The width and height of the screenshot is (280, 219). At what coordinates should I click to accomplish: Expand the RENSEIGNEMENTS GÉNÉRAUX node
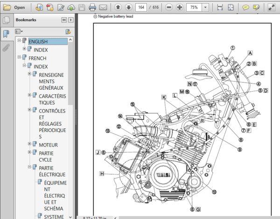[x=29, y=73]
